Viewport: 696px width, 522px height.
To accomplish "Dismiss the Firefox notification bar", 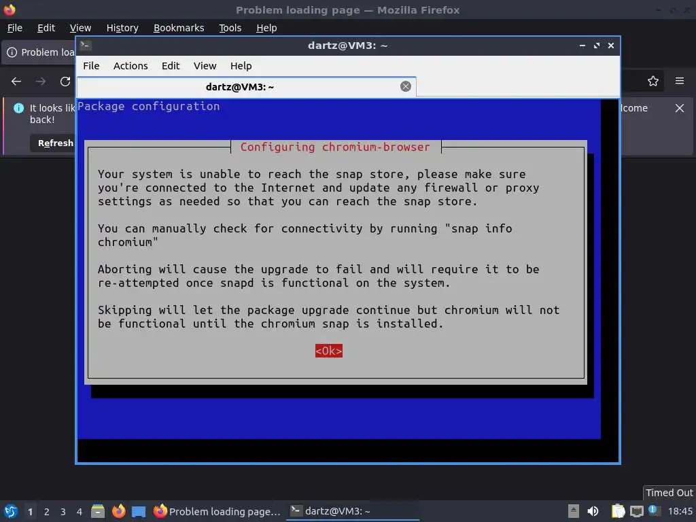I will point(679,108).
